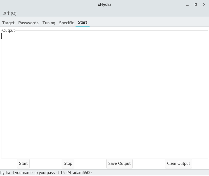Switch to the Target tab
209x176 pixels.
pyautogui.click(x=8, y=23)
